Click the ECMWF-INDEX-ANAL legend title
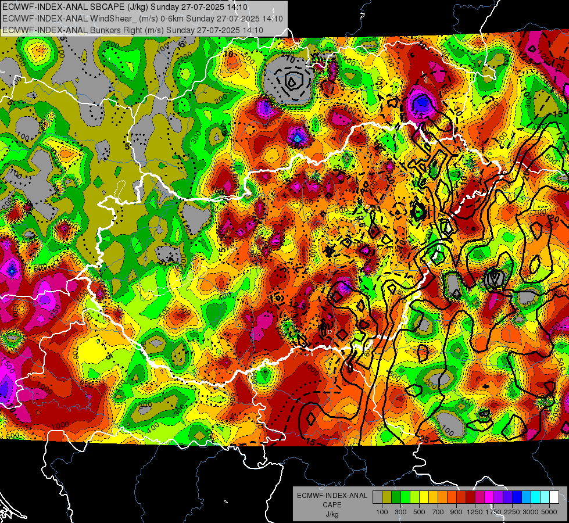This screenshot has height=523, width=569. [x=332, y=496]
